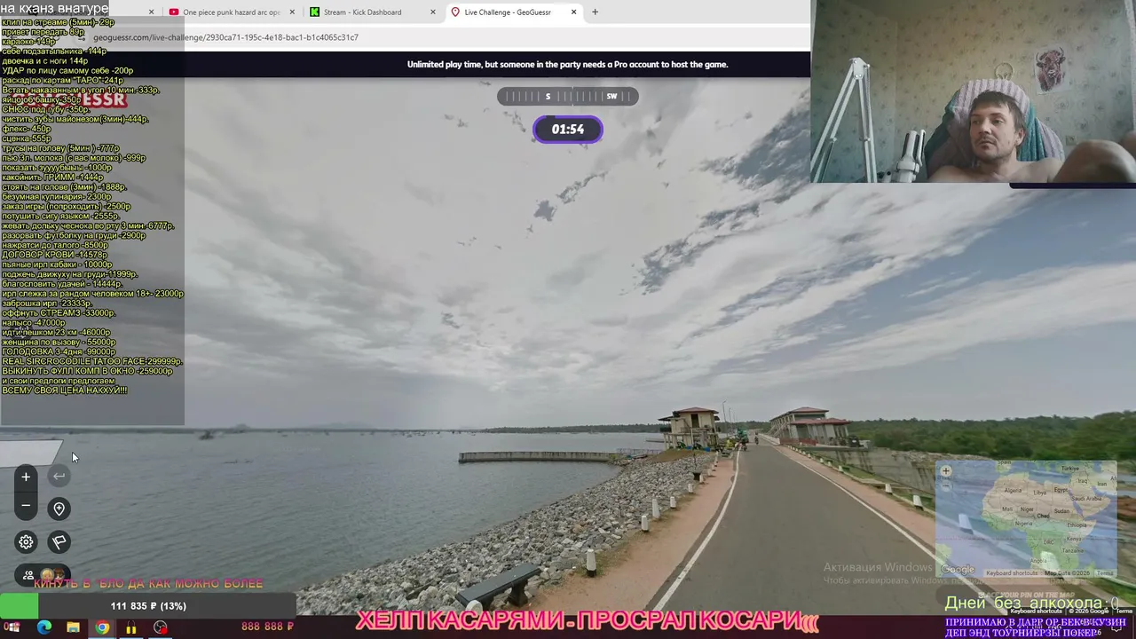Open File Explorer from taskbar
The image size is (1136, 639).
73,627
